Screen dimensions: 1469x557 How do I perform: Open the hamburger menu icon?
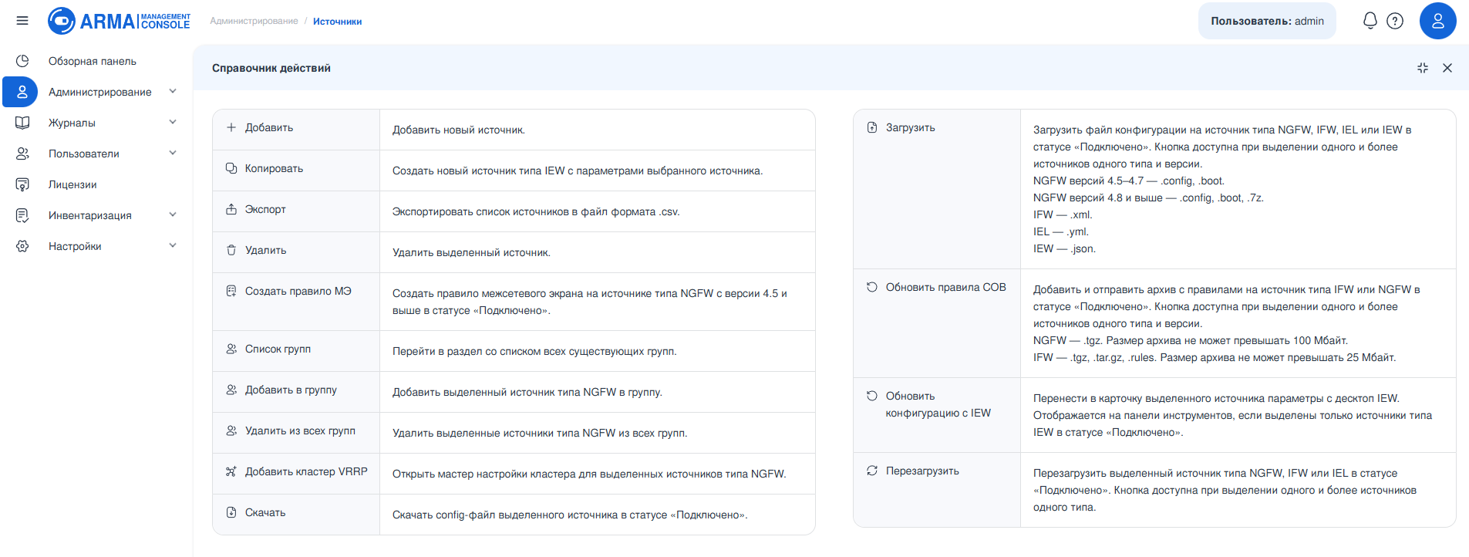(22, 21)
